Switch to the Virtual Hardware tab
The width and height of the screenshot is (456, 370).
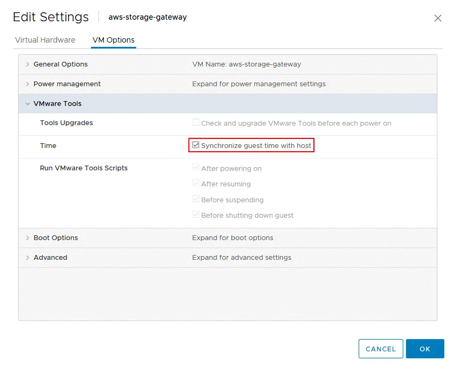click(x=45, y=40)
